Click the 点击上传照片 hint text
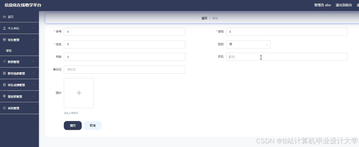This screenshot has width=359, height=147. pos(71,113)
